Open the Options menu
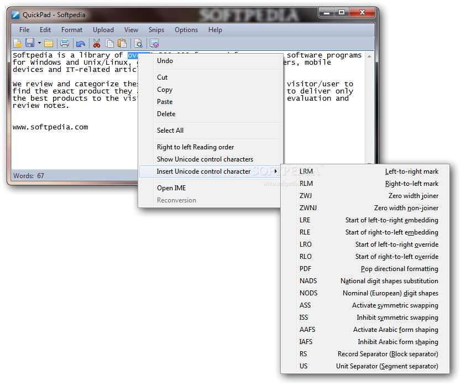This screenshot has width=461, height=385. point(186,30)
